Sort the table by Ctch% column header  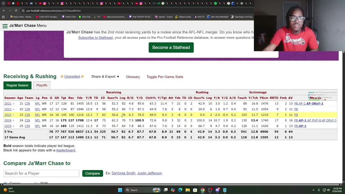pyautogui.click(x=151, y=98)
